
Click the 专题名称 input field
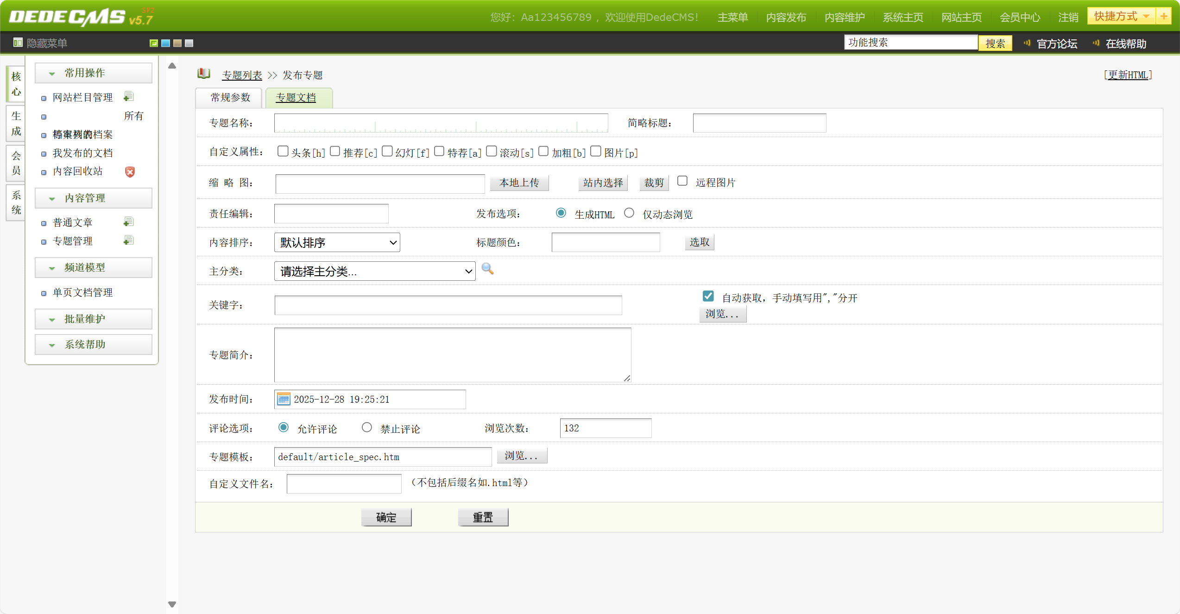pos(441,123)
